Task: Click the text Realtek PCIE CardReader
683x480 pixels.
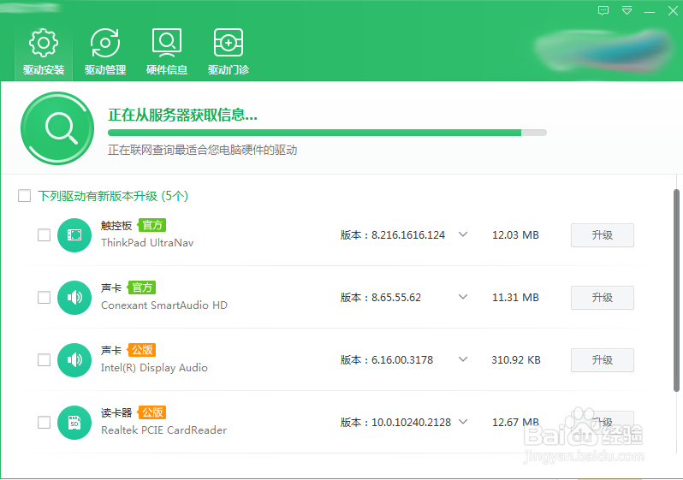Action: pos(163,430)
